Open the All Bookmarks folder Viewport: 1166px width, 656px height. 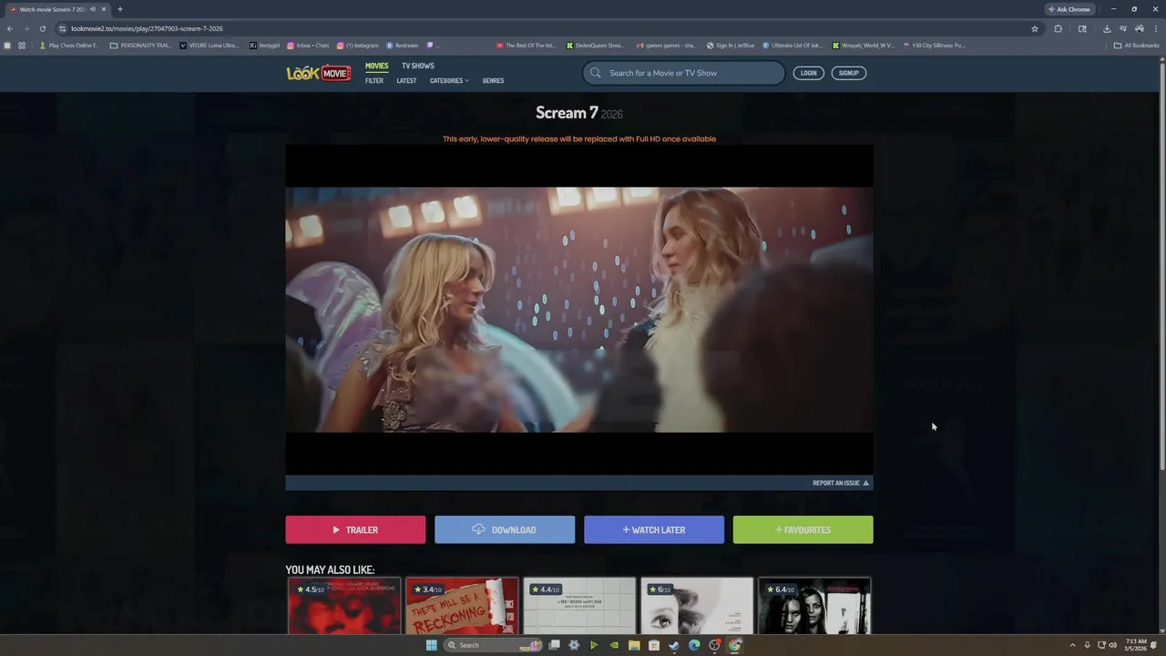point(1136,45)
